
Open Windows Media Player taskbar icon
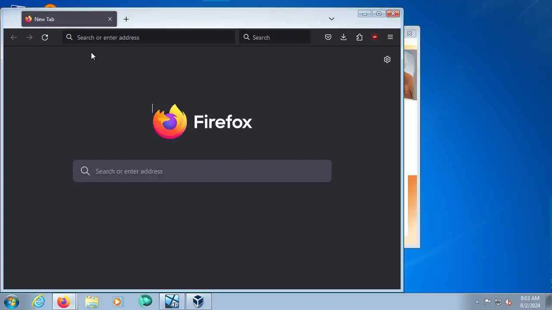(118, 301)
